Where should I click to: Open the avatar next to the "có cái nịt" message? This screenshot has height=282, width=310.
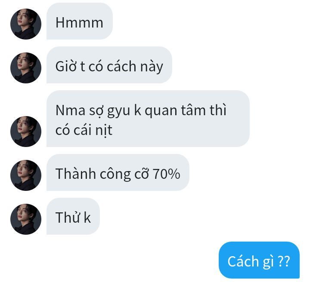(x=26, y=132)
